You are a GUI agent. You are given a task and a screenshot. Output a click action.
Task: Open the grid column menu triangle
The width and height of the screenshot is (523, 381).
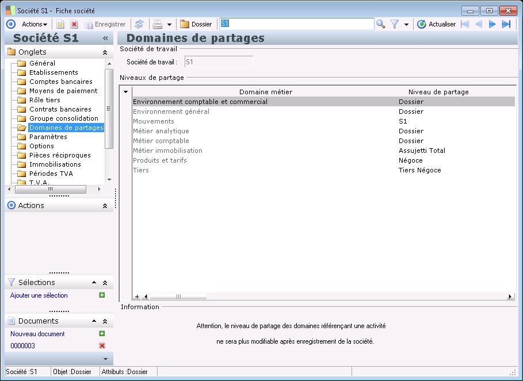(x=126, y=92)
